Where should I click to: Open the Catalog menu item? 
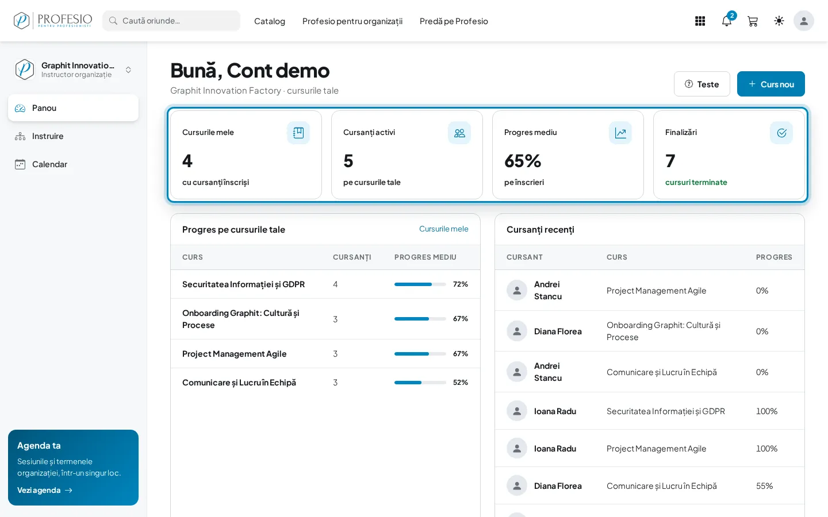(270, 21)
